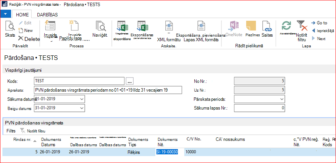Click the Skats view icon
The image size is (336, 163).
pos(10,26)
